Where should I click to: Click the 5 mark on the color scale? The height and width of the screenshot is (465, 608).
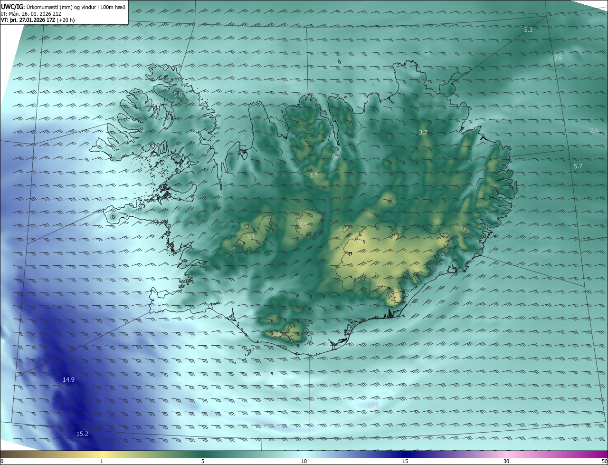coord(203,461)
